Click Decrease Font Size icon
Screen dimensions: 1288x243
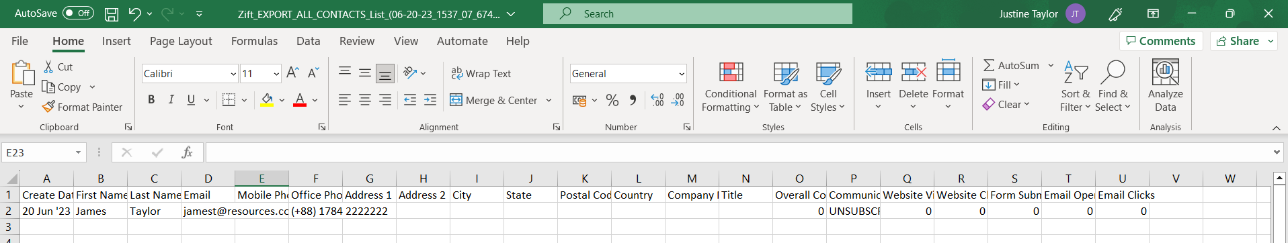click(x=313, y=73)
